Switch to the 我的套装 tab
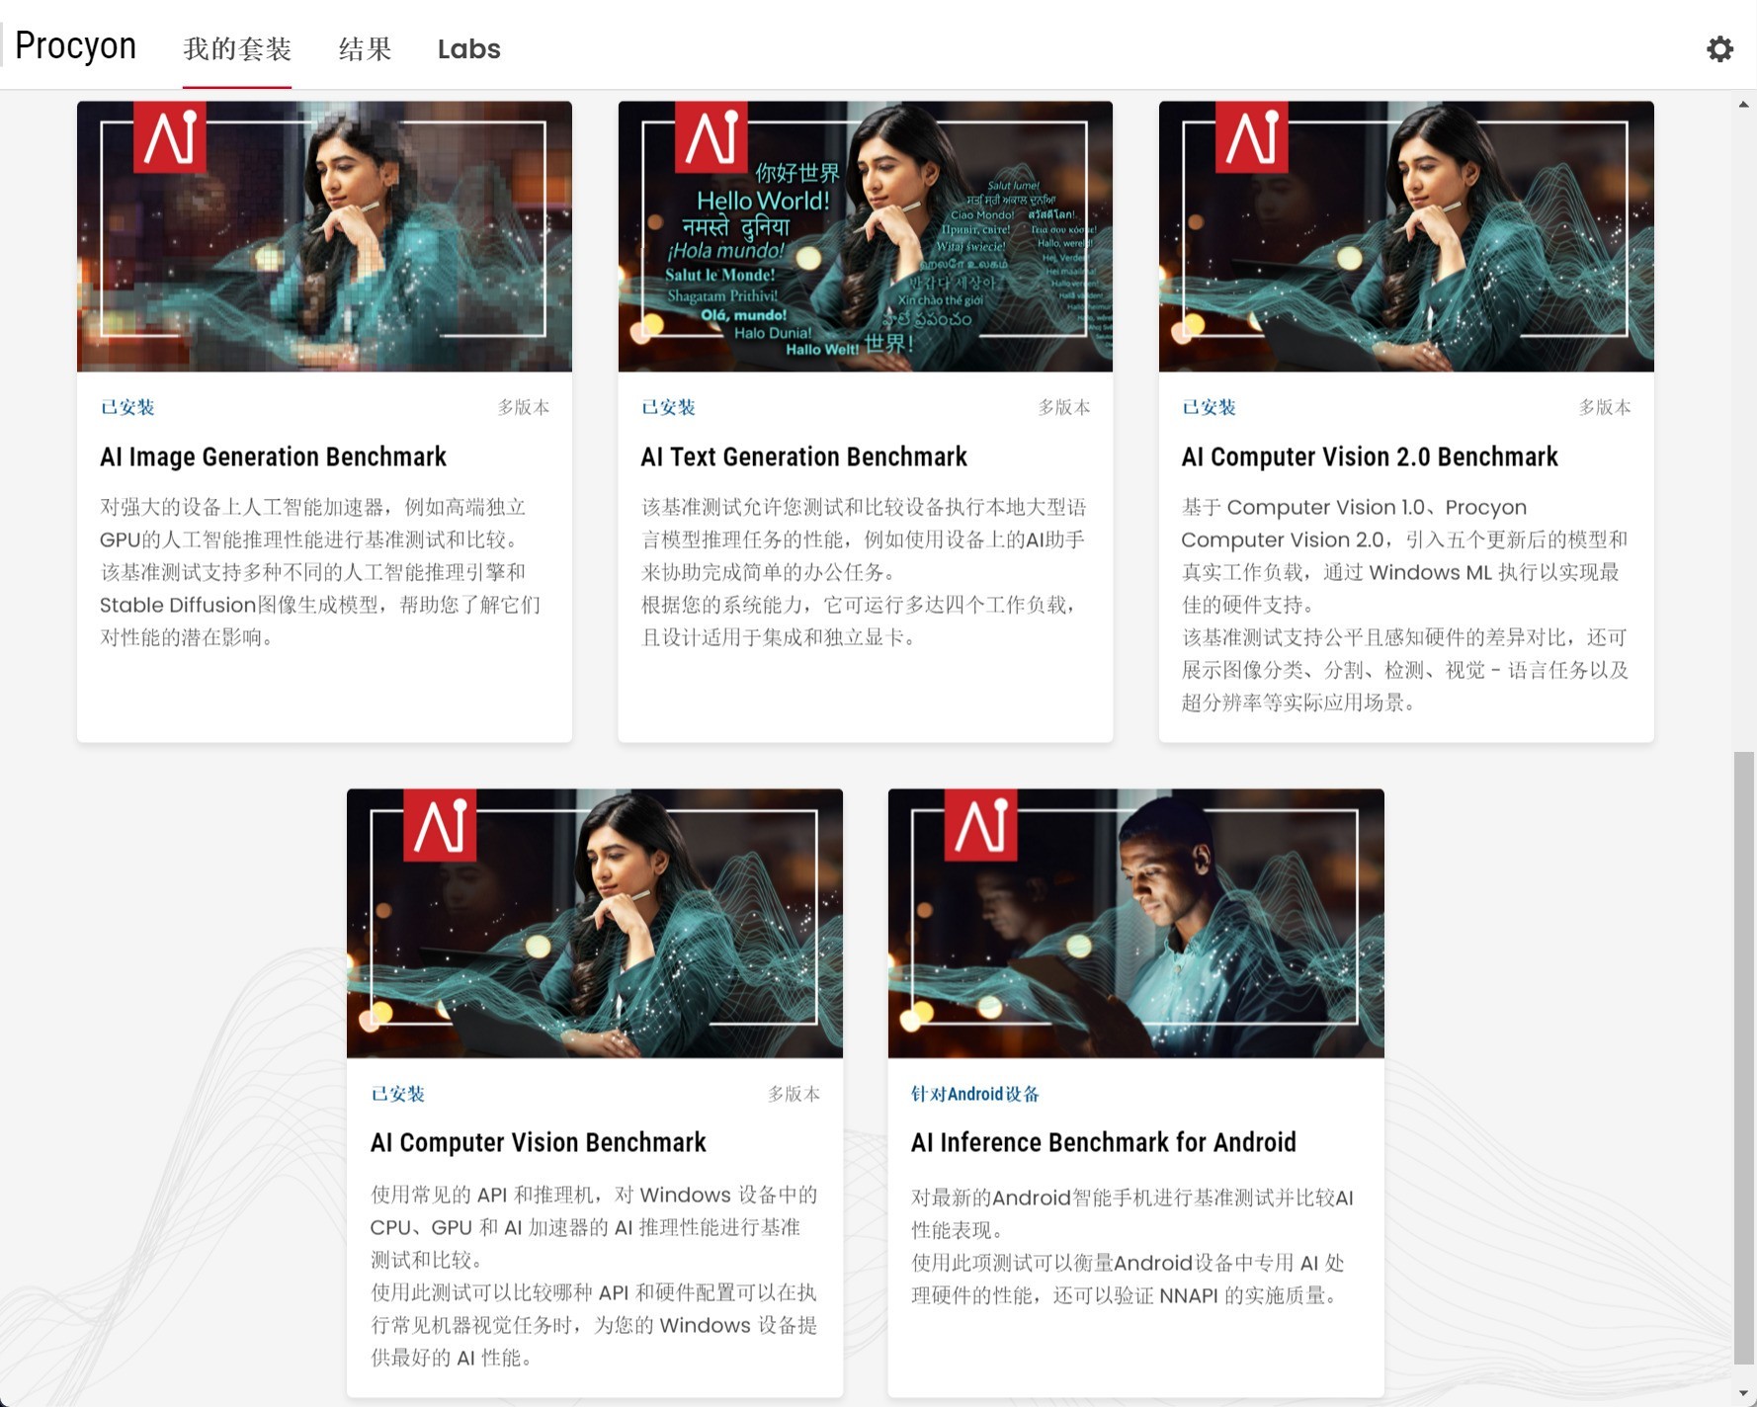This screenshot has width=1757, height=1407. coord(237,48)
